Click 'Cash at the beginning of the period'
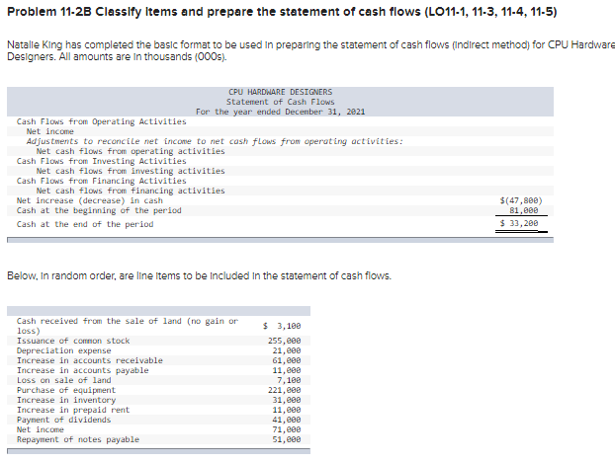The image size is (615, 463). tap(99, 210)
